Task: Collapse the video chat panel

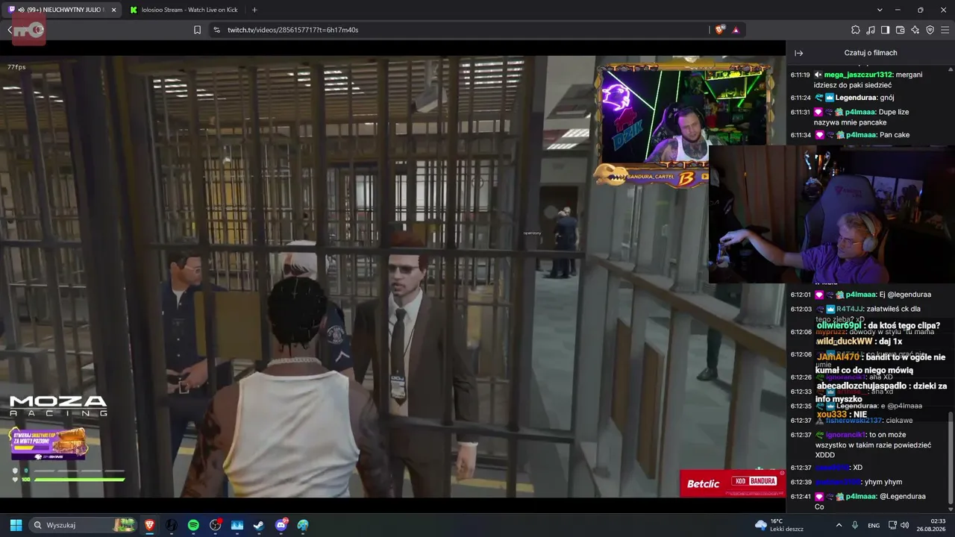Action: 798,53
